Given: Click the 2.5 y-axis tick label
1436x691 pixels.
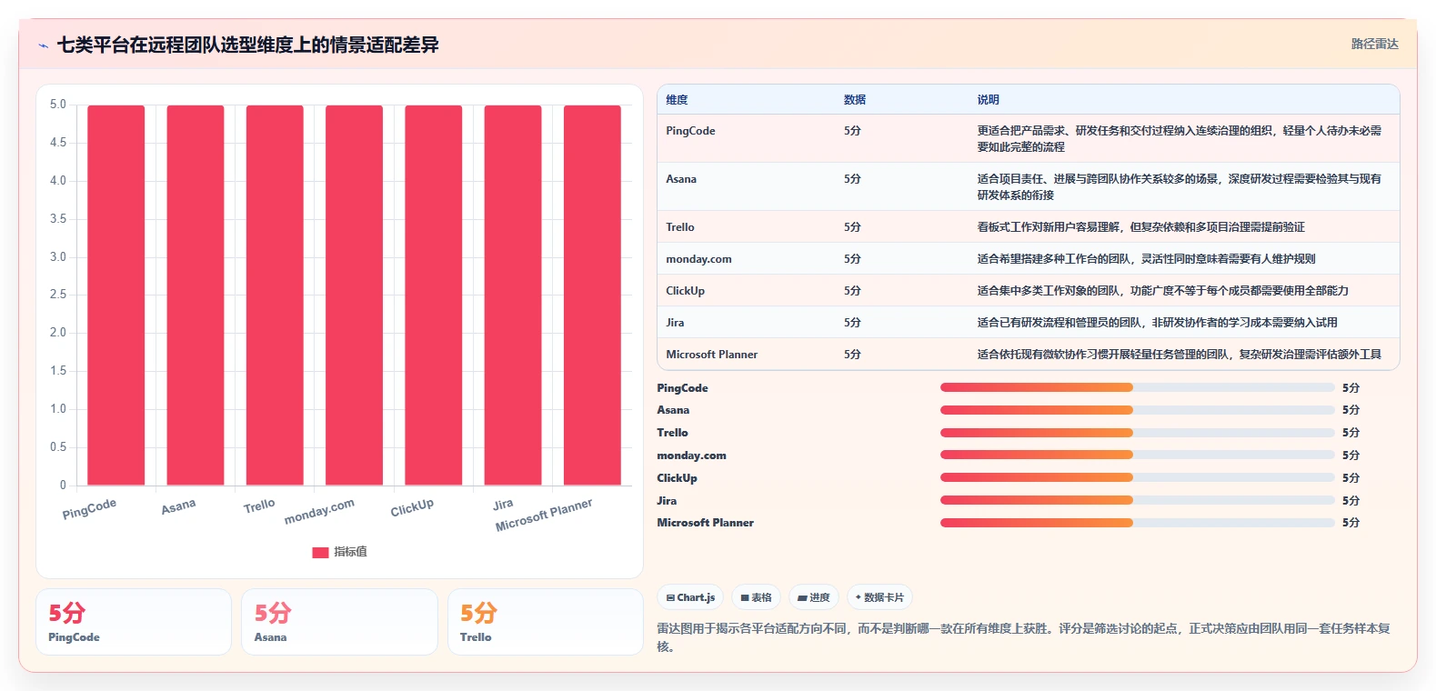Looking at the screenshot, I should point(58,295).
